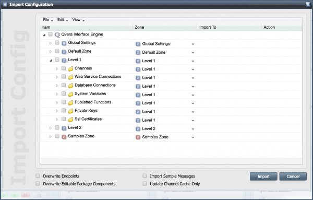Enable the Overwrite Endpoints checkbox
The image size is (313, 200).
pyautogui.click(x=38, y=176)
